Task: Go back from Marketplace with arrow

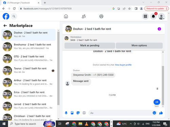Action: tap(5, 26)
